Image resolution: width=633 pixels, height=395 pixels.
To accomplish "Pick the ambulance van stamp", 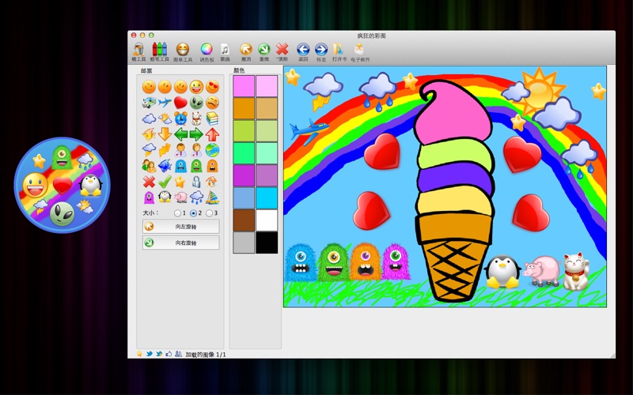I will coord(149,103).
